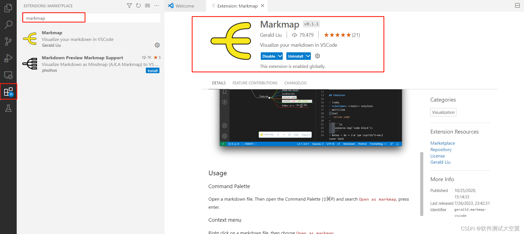Open the Source Control view
524x234 pixels.
click(8, 41)
